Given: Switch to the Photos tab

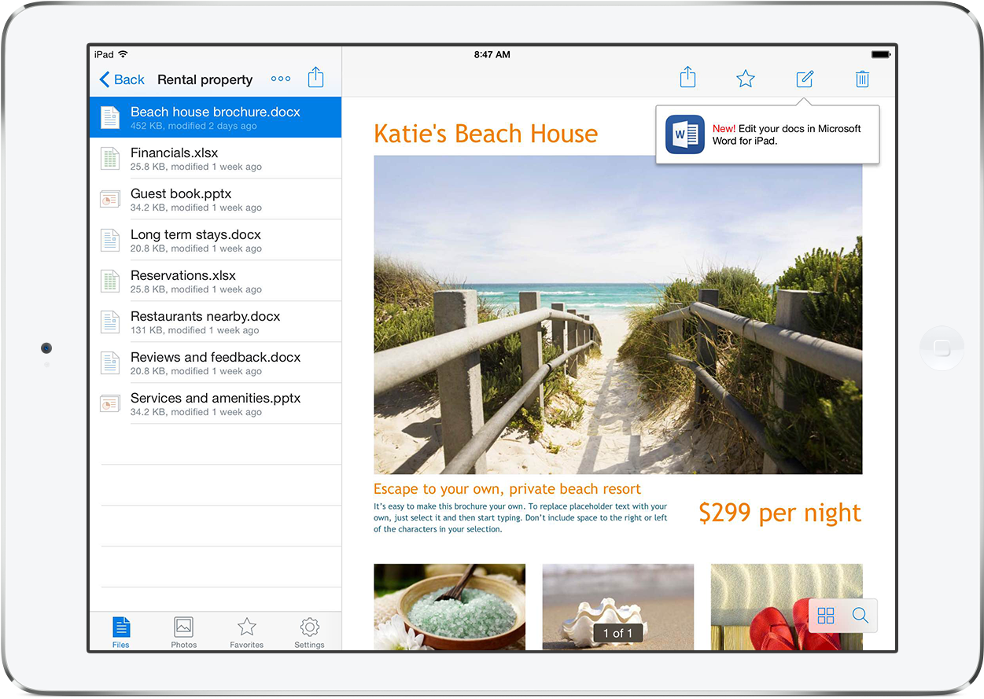Looking at the screenshot, I should click(183, 631).
